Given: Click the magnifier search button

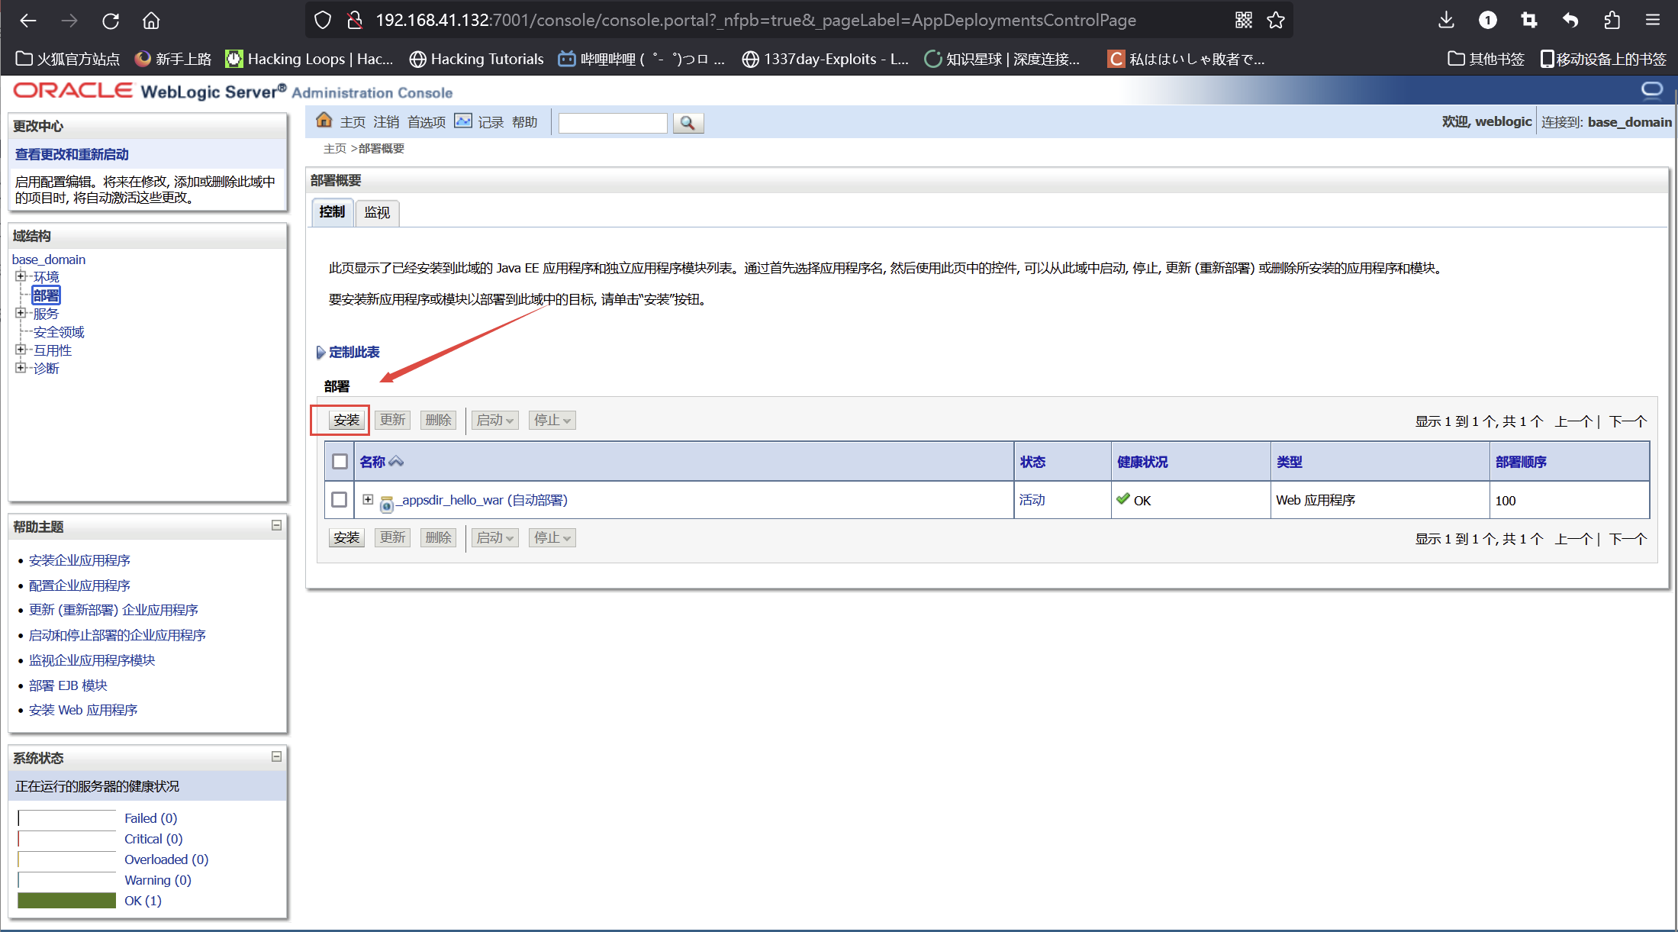Looking at the screenshot, I should click(x=688, y=123).
